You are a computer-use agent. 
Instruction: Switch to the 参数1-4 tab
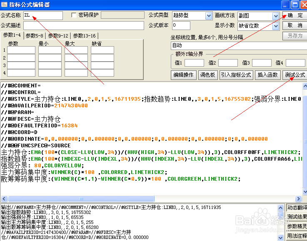tap(12, 35)
